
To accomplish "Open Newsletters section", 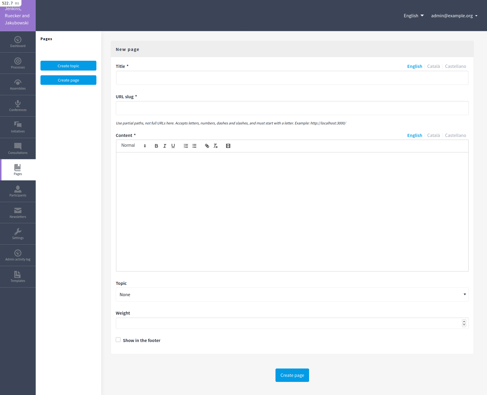I will click(x=18, y=213).
